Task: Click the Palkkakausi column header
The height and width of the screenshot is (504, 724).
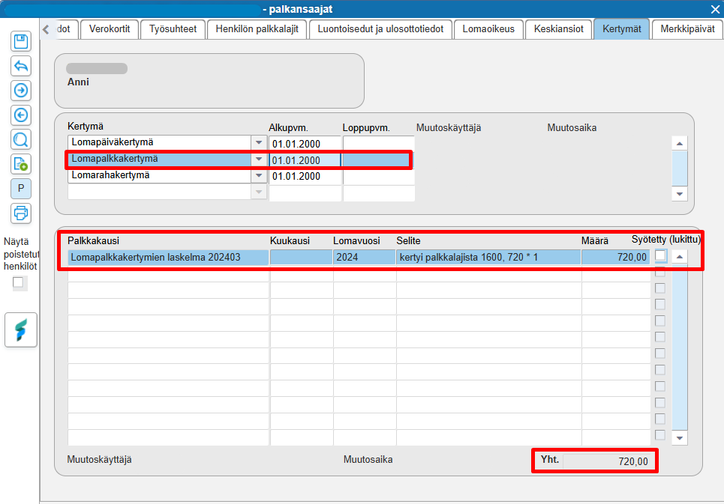Action: (93, 240)
